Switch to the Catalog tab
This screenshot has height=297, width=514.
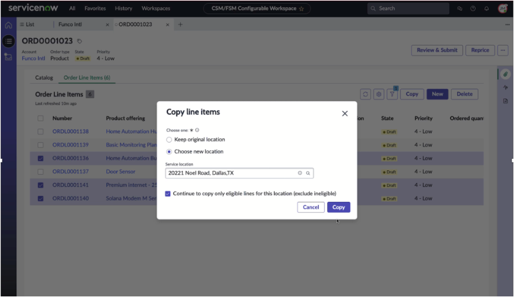click(x=44, y=78)
